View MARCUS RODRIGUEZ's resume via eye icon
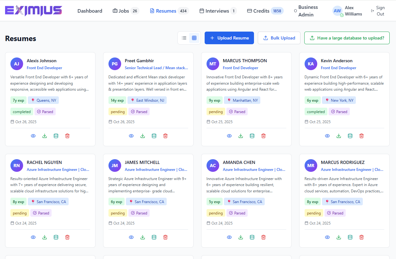The image size is (396, 259). click(327, 237)
